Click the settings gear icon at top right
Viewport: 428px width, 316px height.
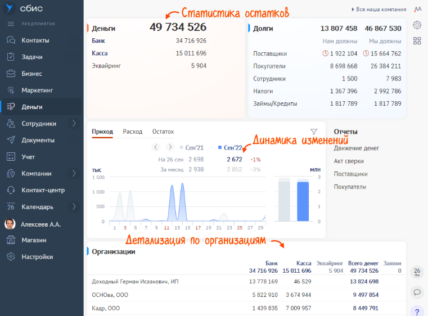pos(417,25)
